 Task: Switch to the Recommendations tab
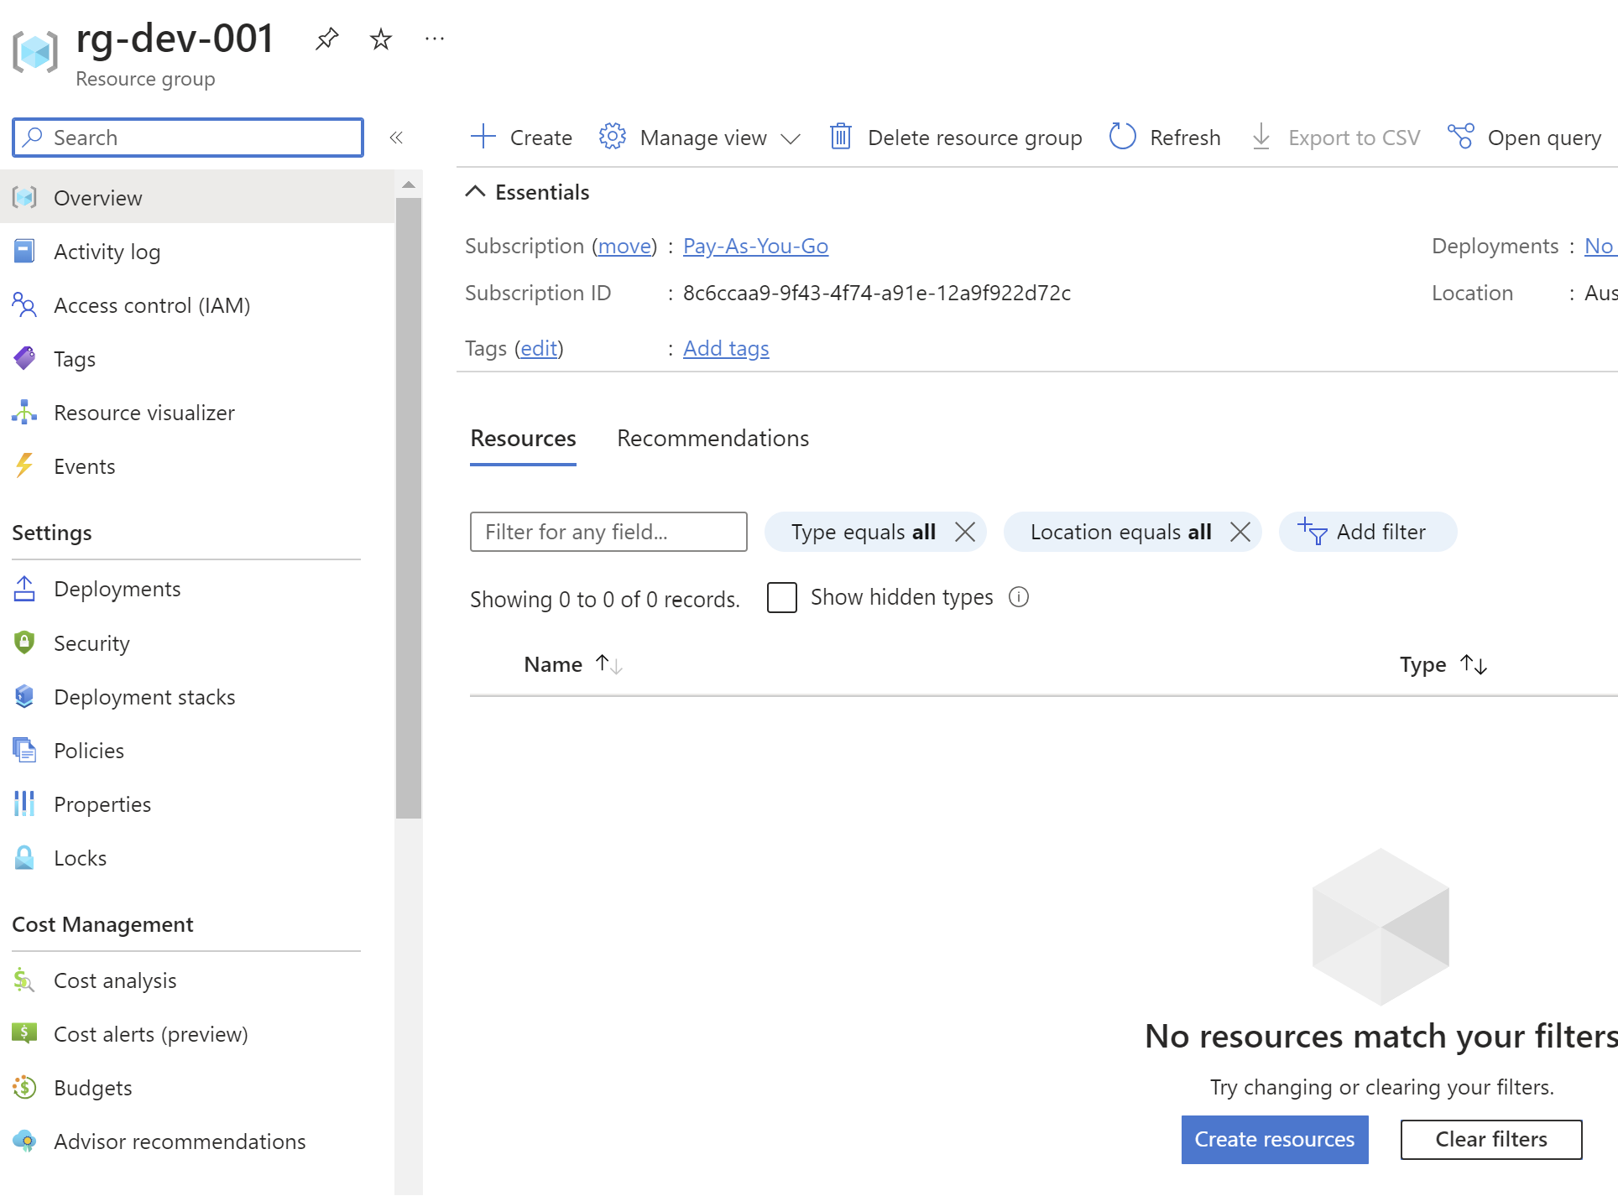pos(713,439)
